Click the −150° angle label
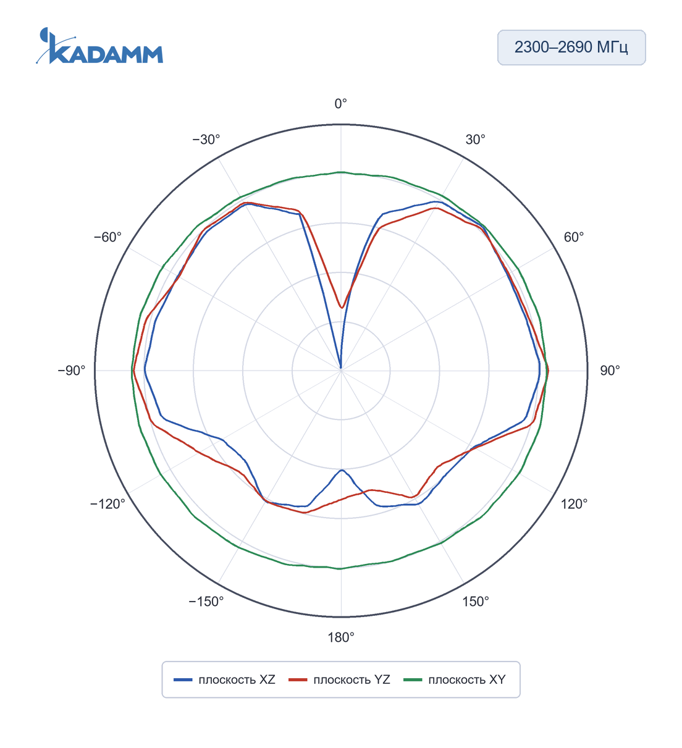Screen dimensions: 682x748 206,602
